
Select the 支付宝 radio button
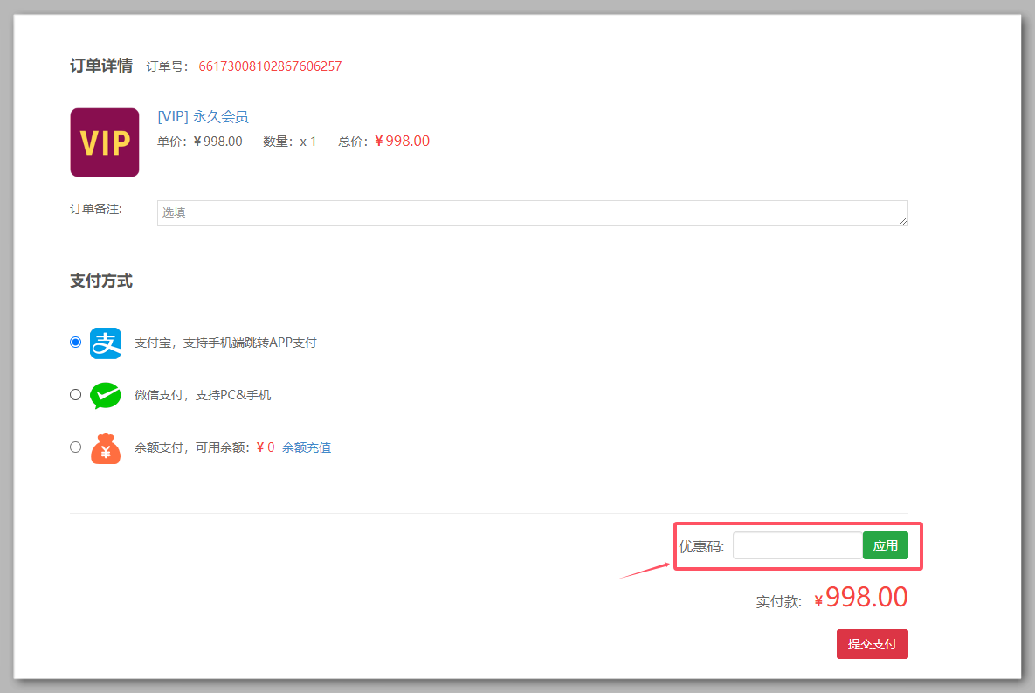75,343
